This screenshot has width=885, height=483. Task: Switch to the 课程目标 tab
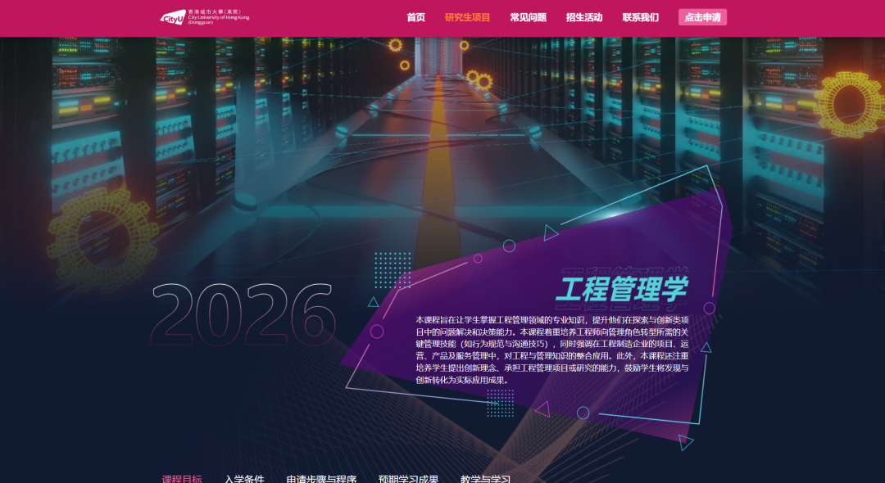[181, 480]
